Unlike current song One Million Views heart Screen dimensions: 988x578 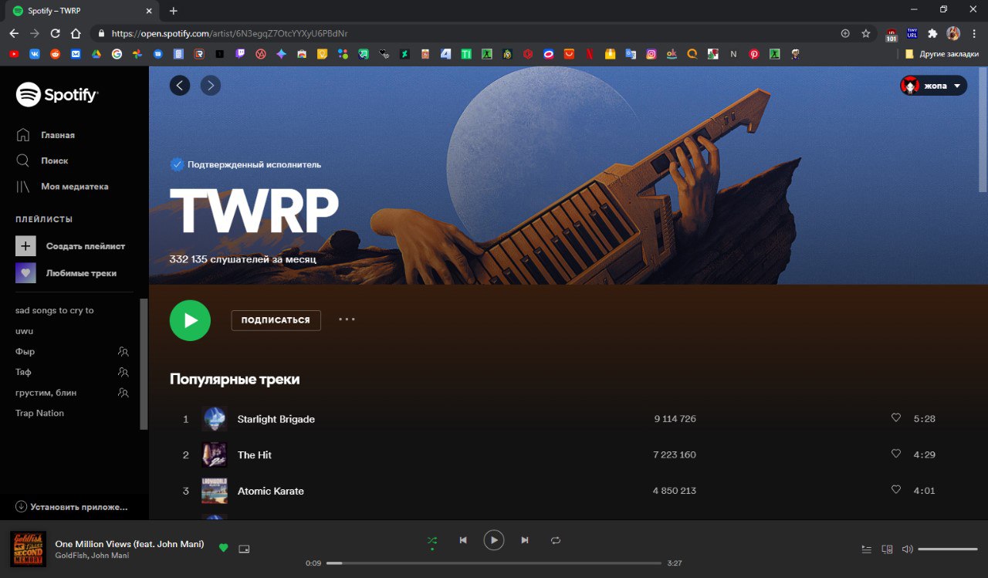[224, 548]
